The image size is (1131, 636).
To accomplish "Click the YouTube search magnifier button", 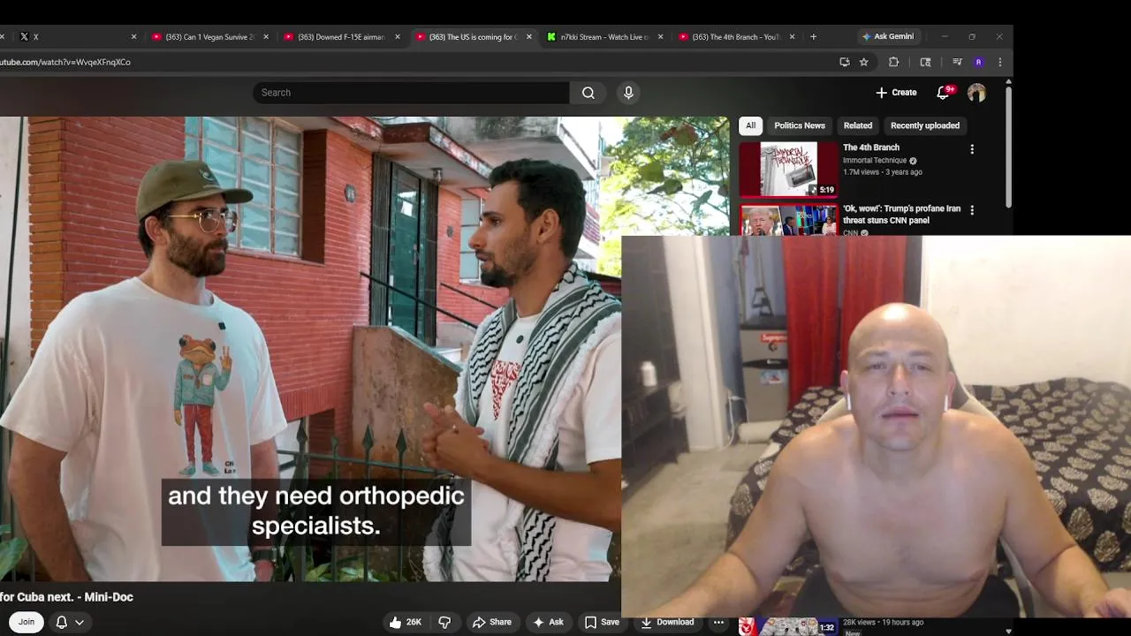I will click(588, 93).
